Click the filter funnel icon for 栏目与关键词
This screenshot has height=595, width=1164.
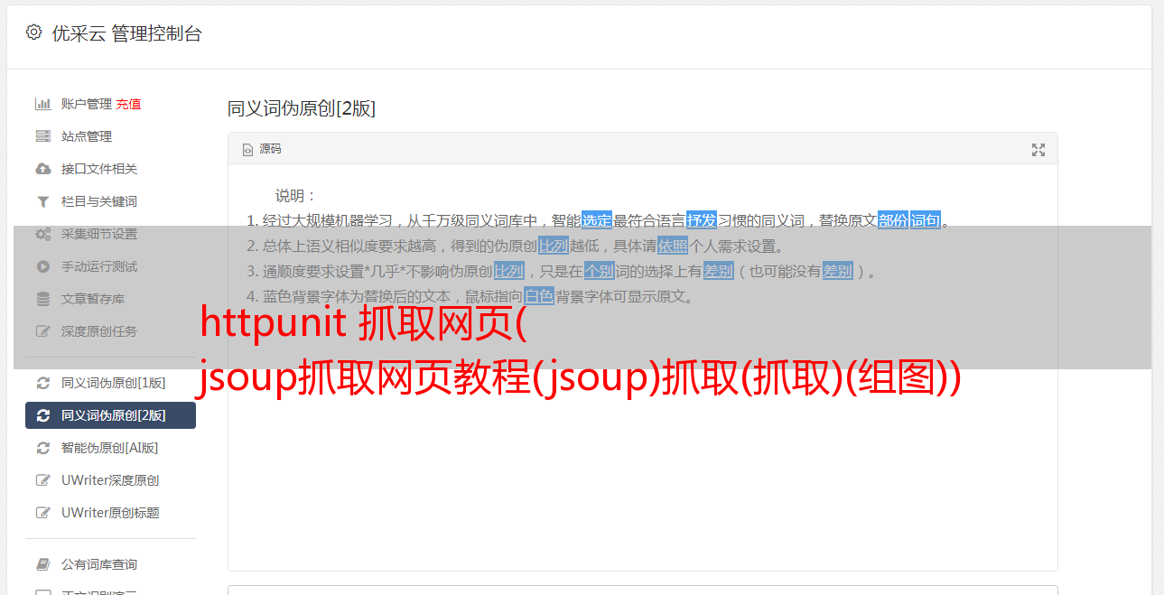[x=42, y=201]
